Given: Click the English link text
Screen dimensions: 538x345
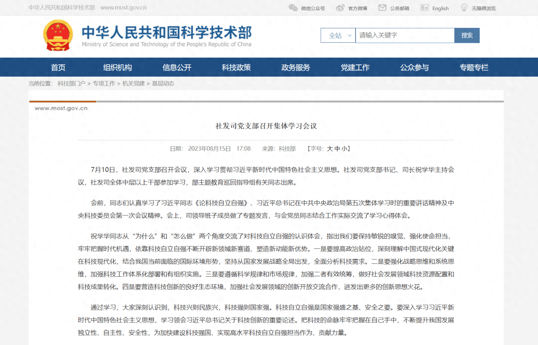Looking at the screenshot, I should pyautogui.click(x=440, y=8).
